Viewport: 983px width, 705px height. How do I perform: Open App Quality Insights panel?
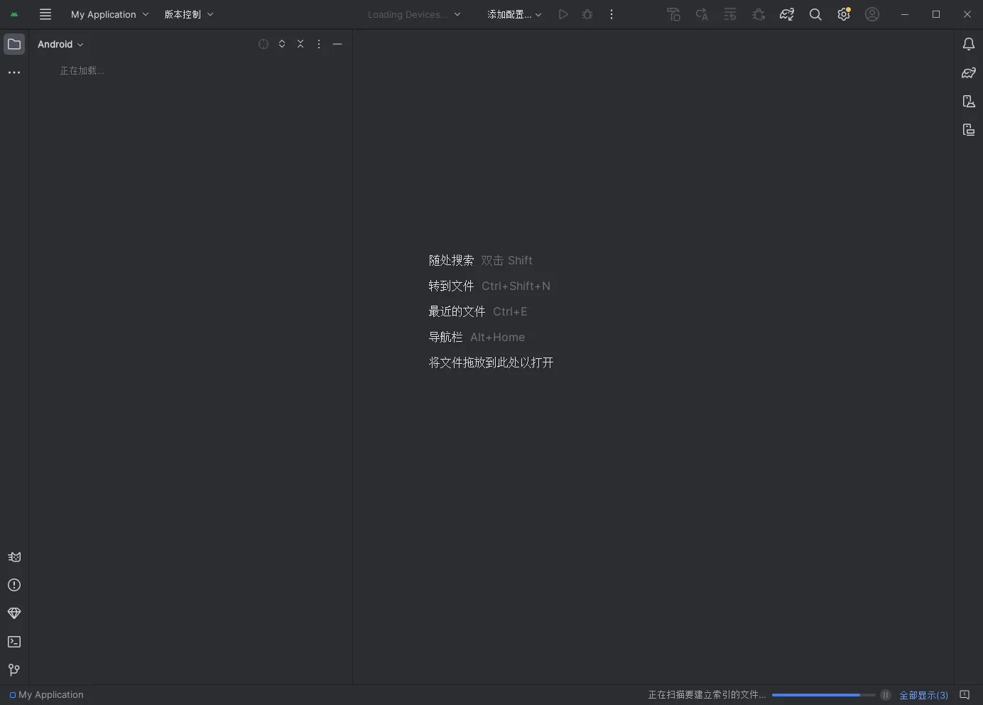pyautogui.click(x=13, y=613)
